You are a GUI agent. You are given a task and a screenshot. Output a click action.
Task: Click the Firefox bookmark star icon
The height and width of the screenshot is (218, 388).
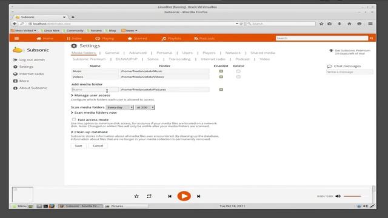pos(321,24)
